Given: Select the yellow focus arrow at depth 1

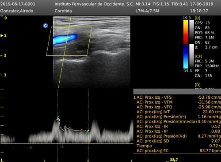Looking at the screenshot, I should [x=2, y=35].
